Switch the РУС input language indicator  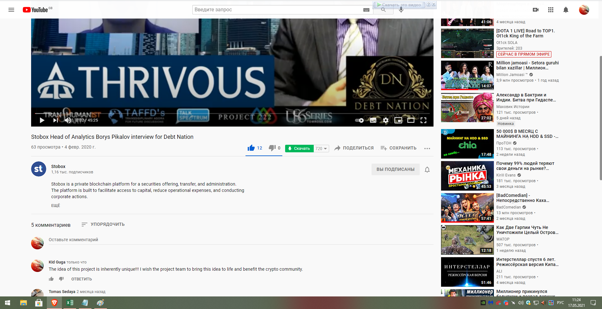pyautogui.click(x=561, y=303)
